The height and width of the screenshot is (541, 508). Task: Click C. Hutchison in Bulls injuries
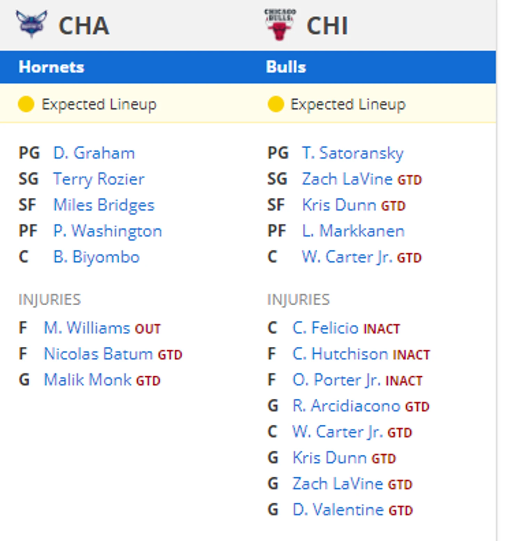[340, 354]
